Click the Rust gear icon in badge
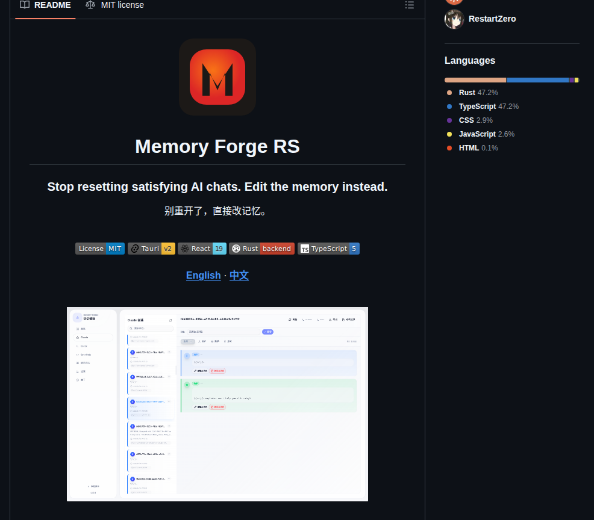The height and width of the screenshot is (520, 594). (x=236, y=249)
